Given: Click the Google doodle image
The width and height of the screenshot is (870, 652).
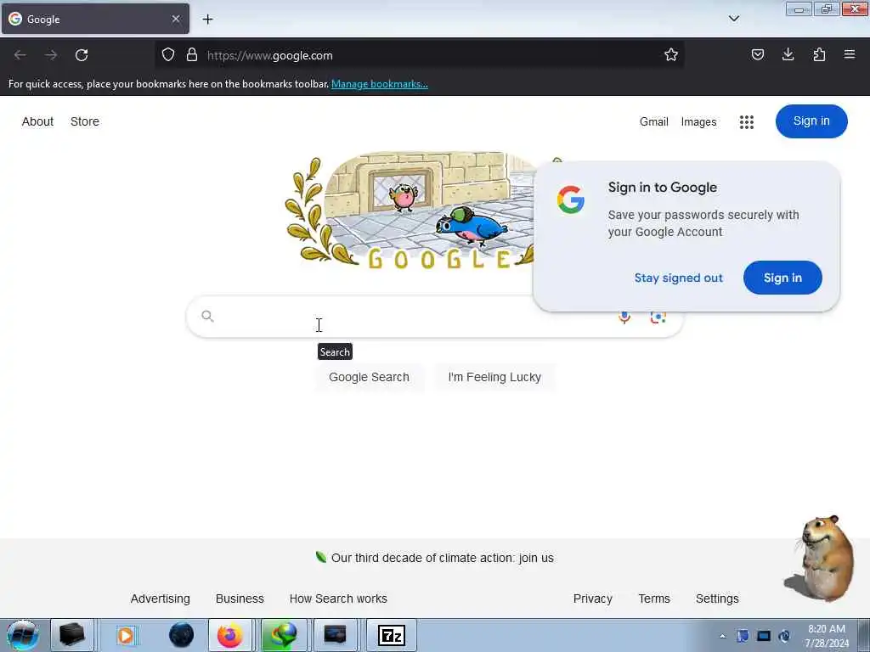Looking at the screenshot, I should tap(409, 211).
